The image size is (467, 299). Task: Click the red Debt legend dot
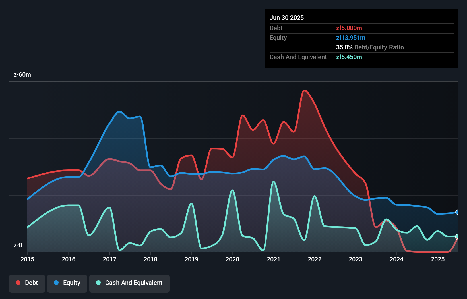coord(18,283)
